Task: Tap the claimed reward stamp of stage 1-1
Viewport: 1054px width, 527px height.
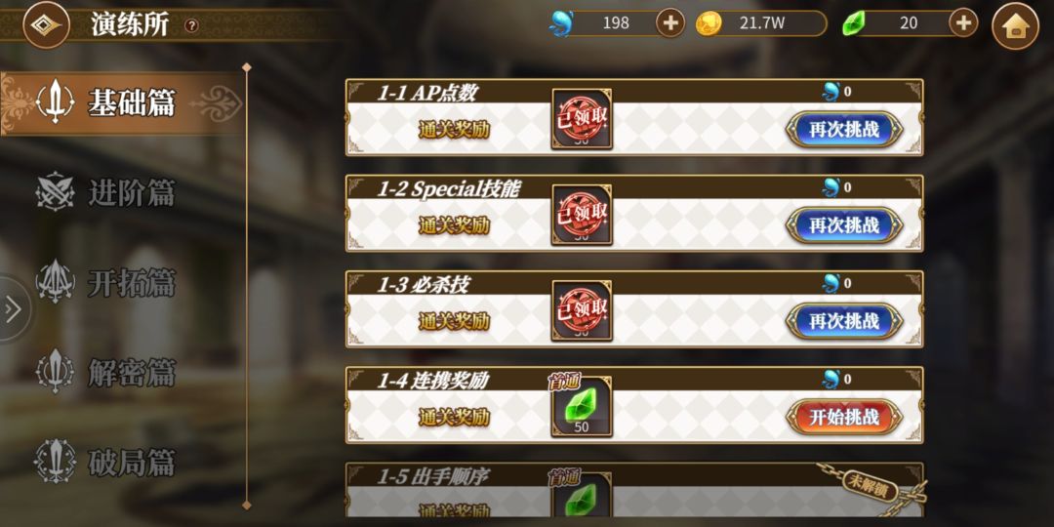Action: pyautogui.click(x=582, y=119)
